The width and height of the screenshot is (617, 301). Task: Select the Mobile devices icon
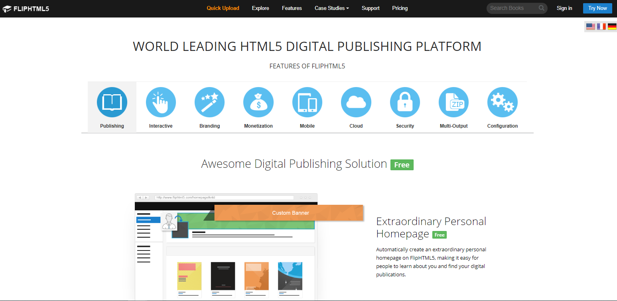coord(307,102)
